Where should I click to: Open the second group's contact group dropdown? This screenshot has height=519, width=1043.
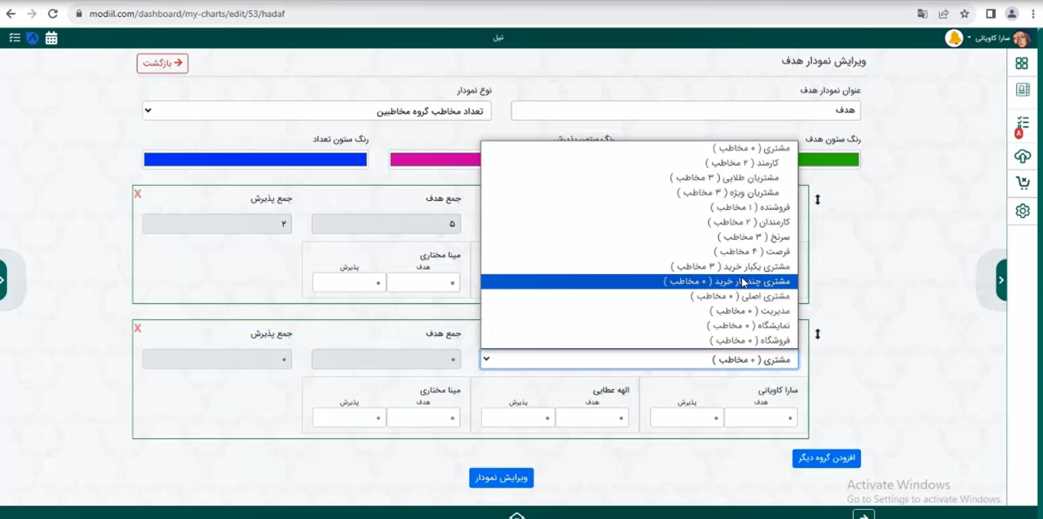pos(638,359)
